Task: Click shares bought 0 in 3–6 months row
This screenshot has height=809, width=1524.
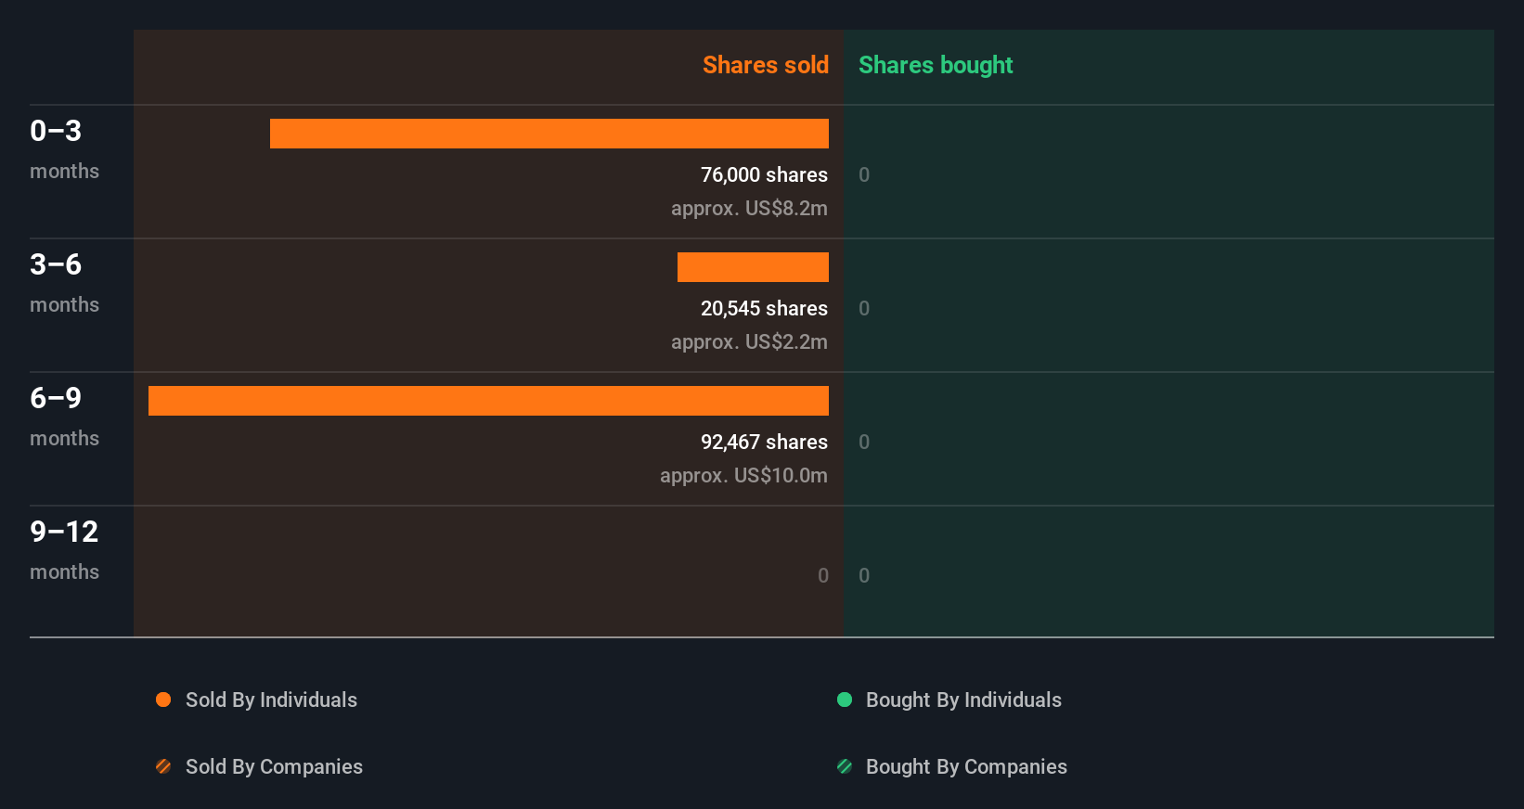Action: [864, 308]
